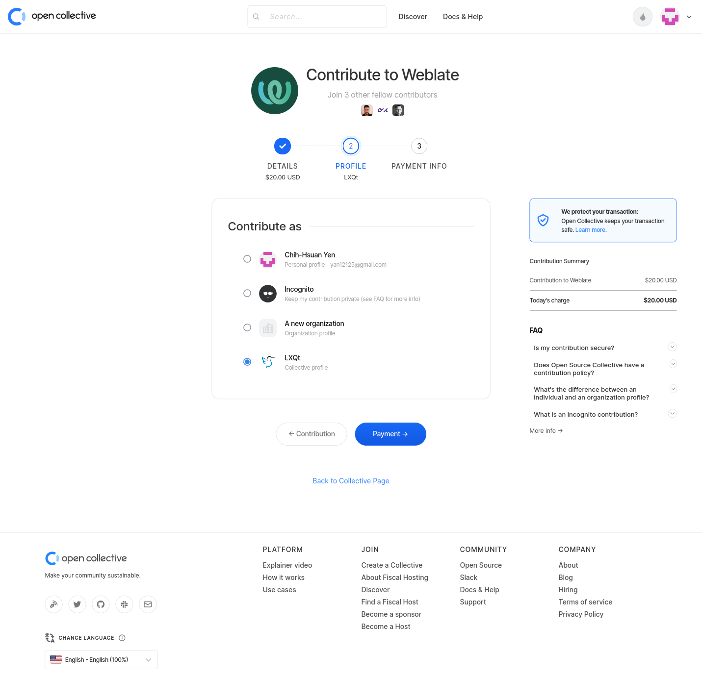This screenshot has height=678, width=702.
Task: Open the Slack community text link
Action: [468, 578]
